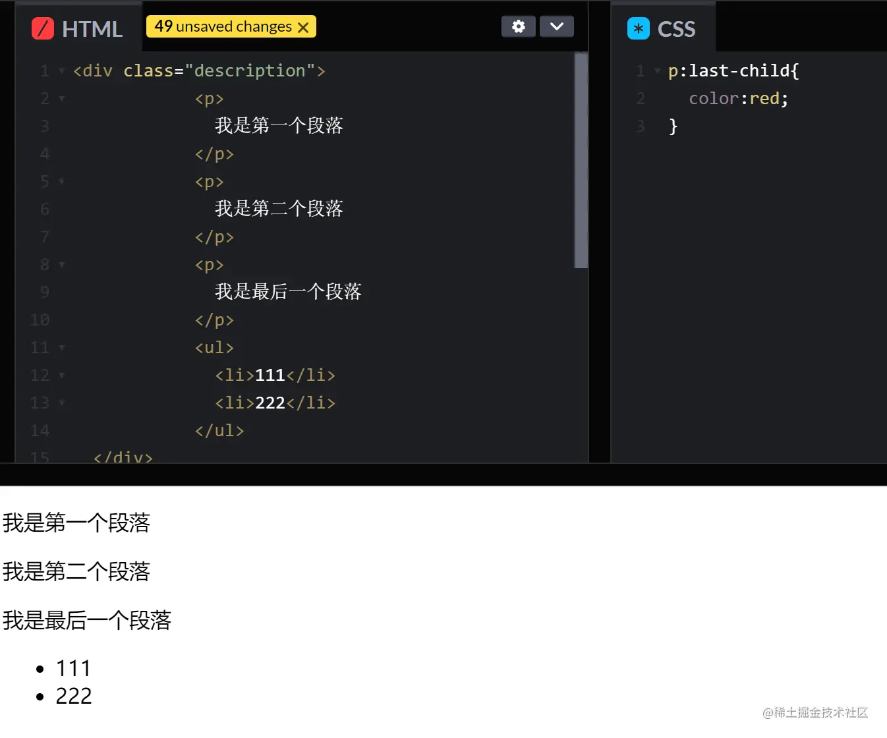Open the HTML panel chevron dropdown
Image resolution: width=887 pixels, height=738 pixels.
[557, 26]
